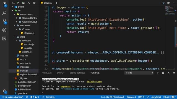Open changes icon in editor title
177x99 pixels.
pos(163,3)
